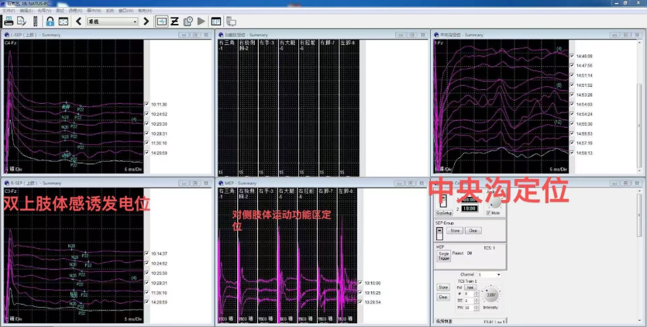
Task: Click the bold Z toolbar icon
Action: pos(174,22)
